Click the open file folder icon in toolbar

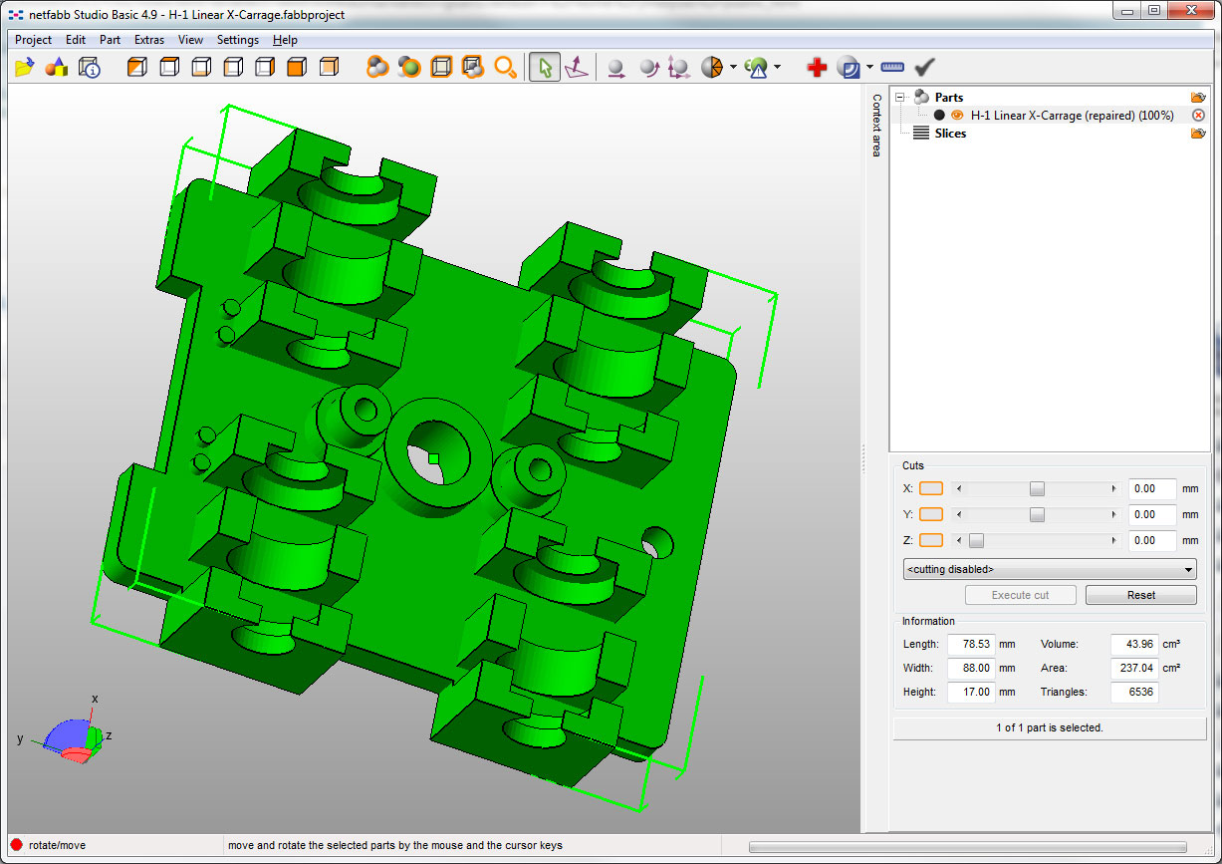(25, 67)
